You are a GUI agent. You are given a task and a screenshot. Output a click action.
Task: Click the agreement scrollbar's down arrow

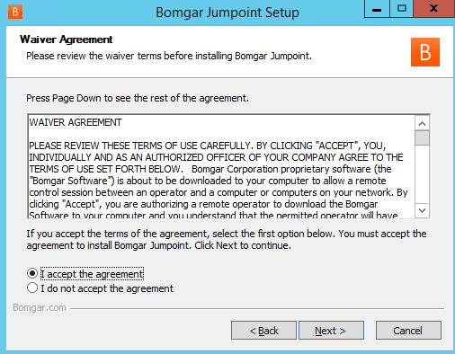(422, 210)
